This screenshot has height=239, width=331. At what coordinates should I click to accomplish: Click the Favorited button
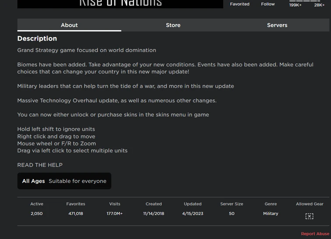(240, 4)
